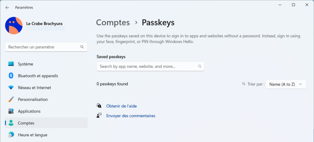Open the Applications icon in the sidebar

click(11, 111)
